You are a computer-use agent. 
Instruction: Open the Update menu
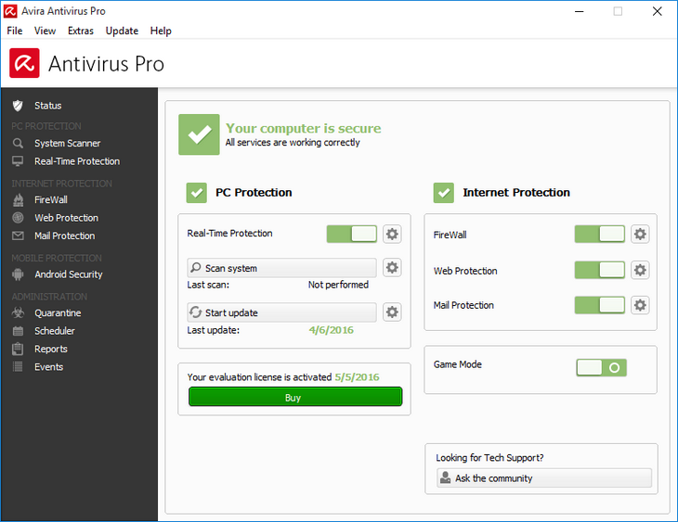click(x=122, y=31)
